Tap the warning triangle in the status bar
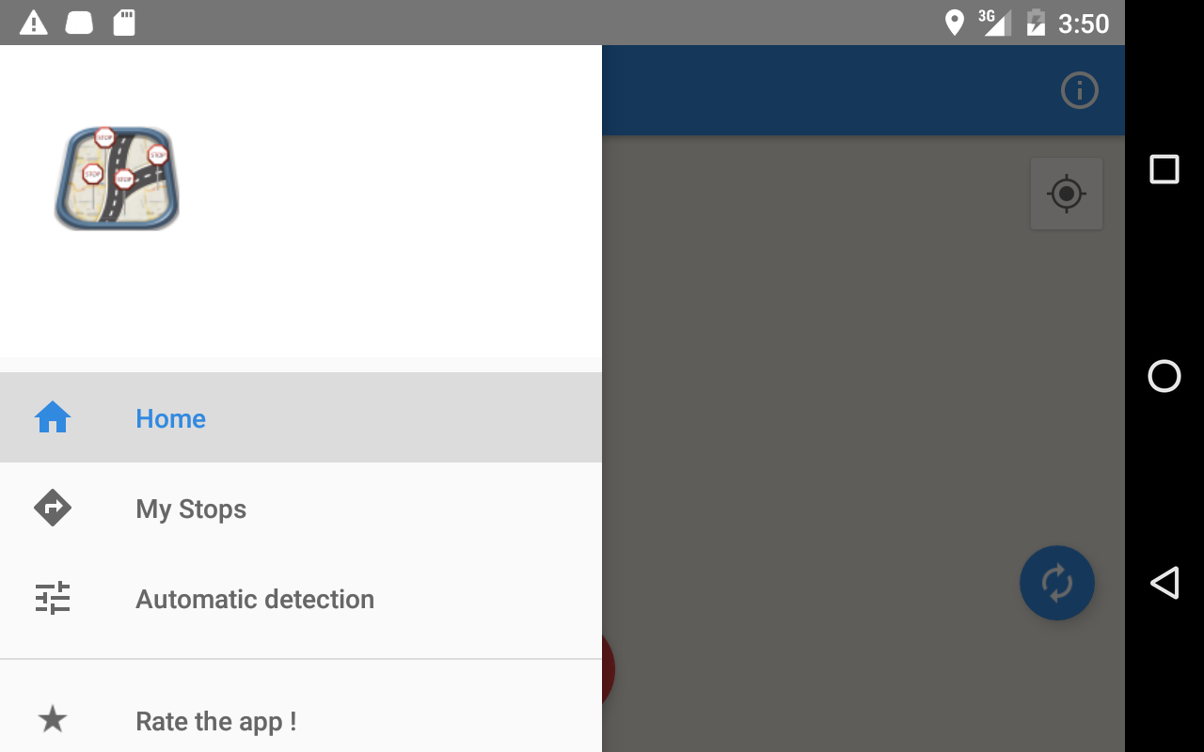This screenshot has width=1204, height=752. [34, 23]
